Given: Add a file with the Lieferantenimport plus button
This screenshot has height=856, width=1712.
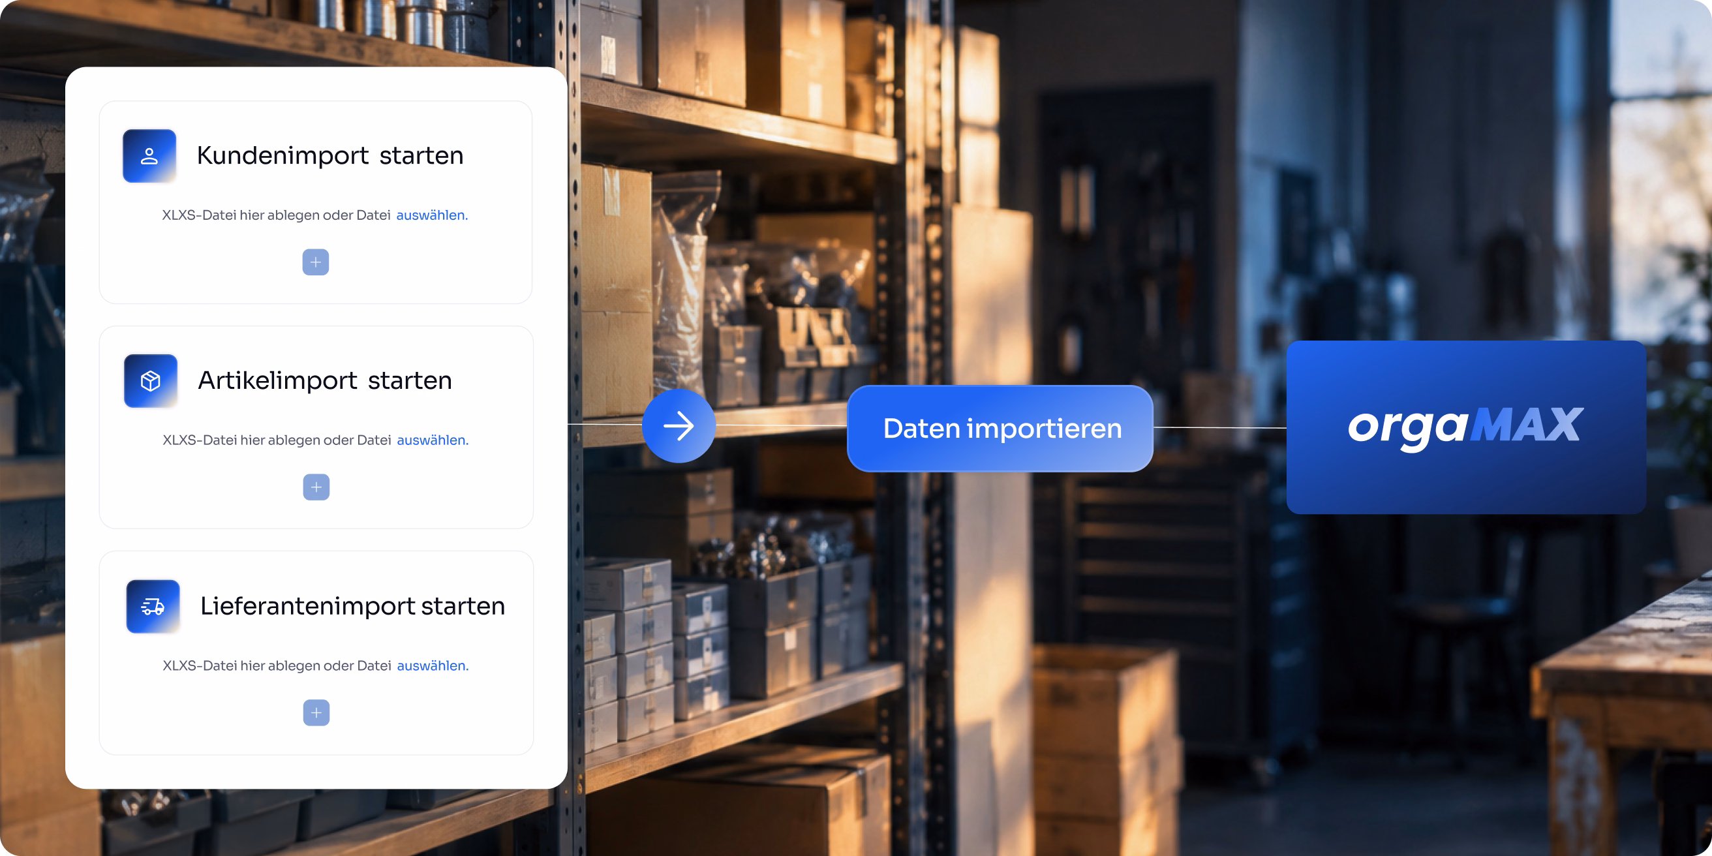Looking at the screenshot, I should pyautogui.click(x=316, y=712).
